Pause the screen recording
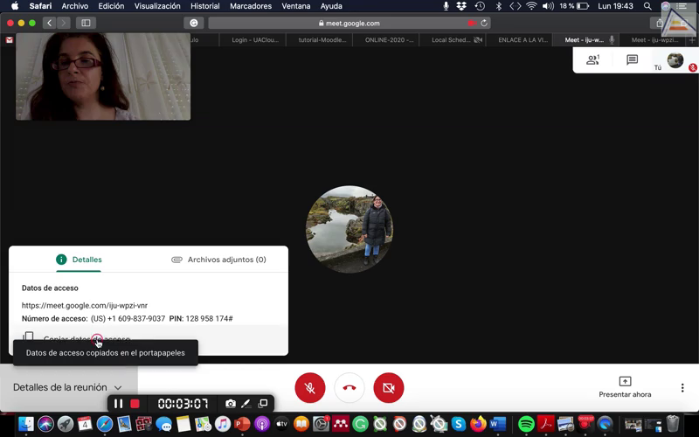The height and width of the screenshot is (437, 699). click(119, 404)
